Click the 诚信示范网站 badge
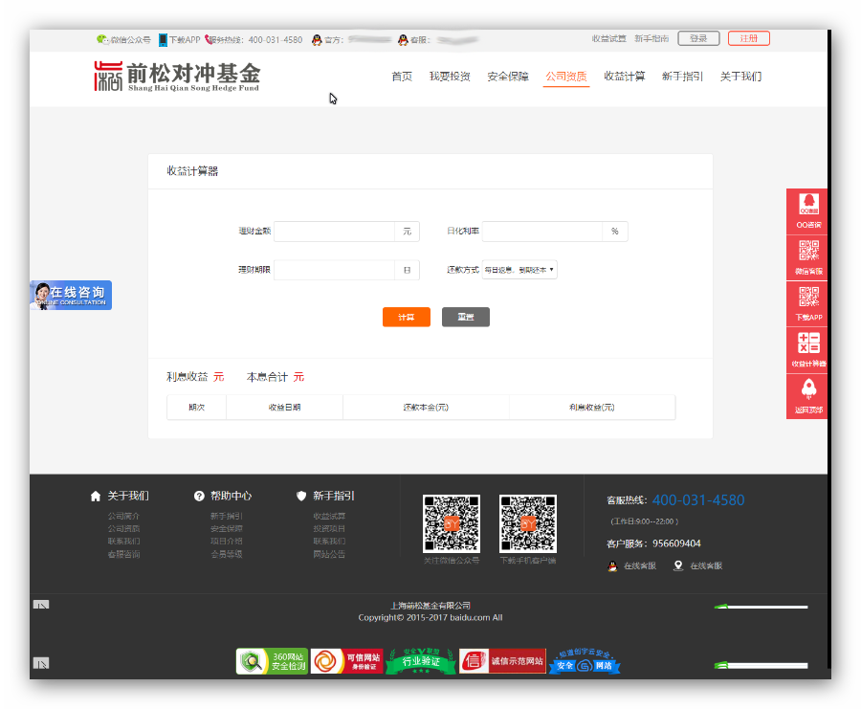Image resolution: width=861 pixels, height=709 pixels. click(502, 661)
